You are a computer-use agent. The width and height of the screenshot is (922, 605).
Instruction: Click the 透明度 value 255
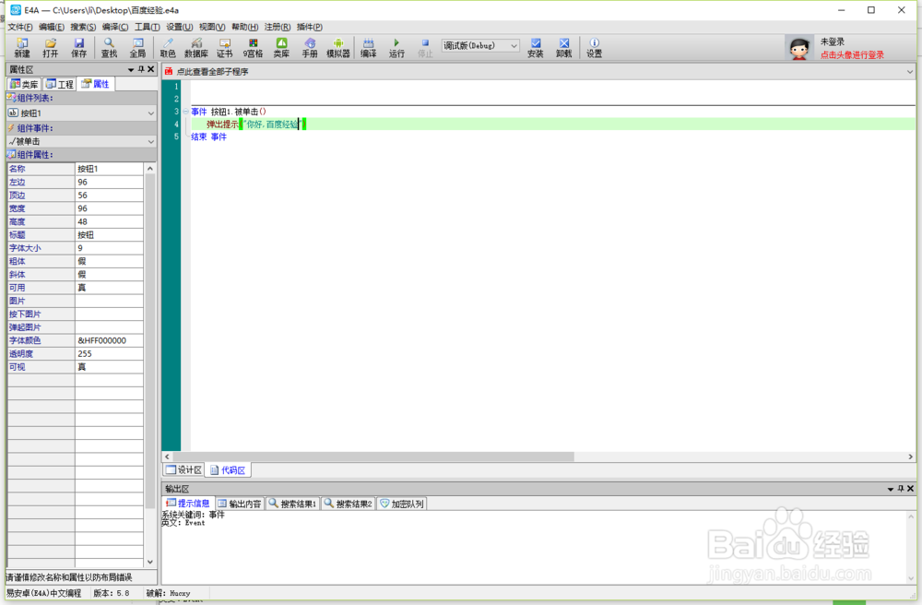click(x=109, y=354)
